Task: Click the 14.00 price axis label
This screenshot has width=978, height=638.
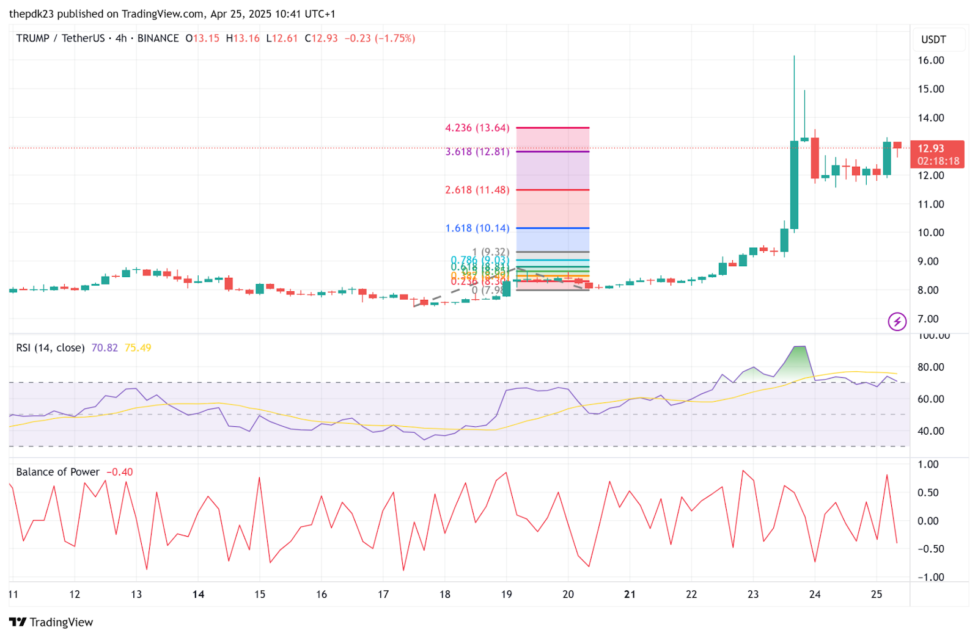Action: click(930, 118)
